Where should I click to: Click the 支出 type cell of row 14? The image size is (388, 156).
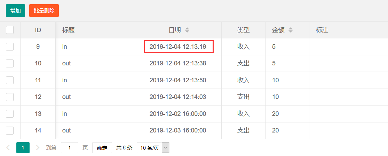pyautogui.click(x=243, y=130)
